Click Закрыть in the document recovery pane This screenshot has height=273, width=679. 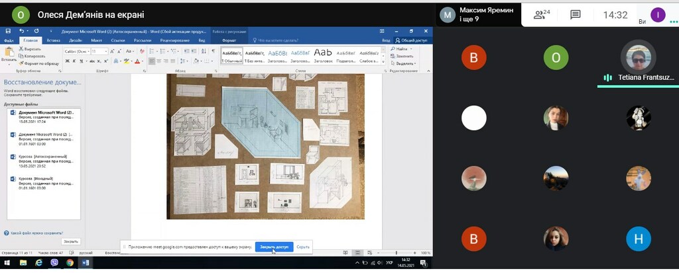point(71,241)
